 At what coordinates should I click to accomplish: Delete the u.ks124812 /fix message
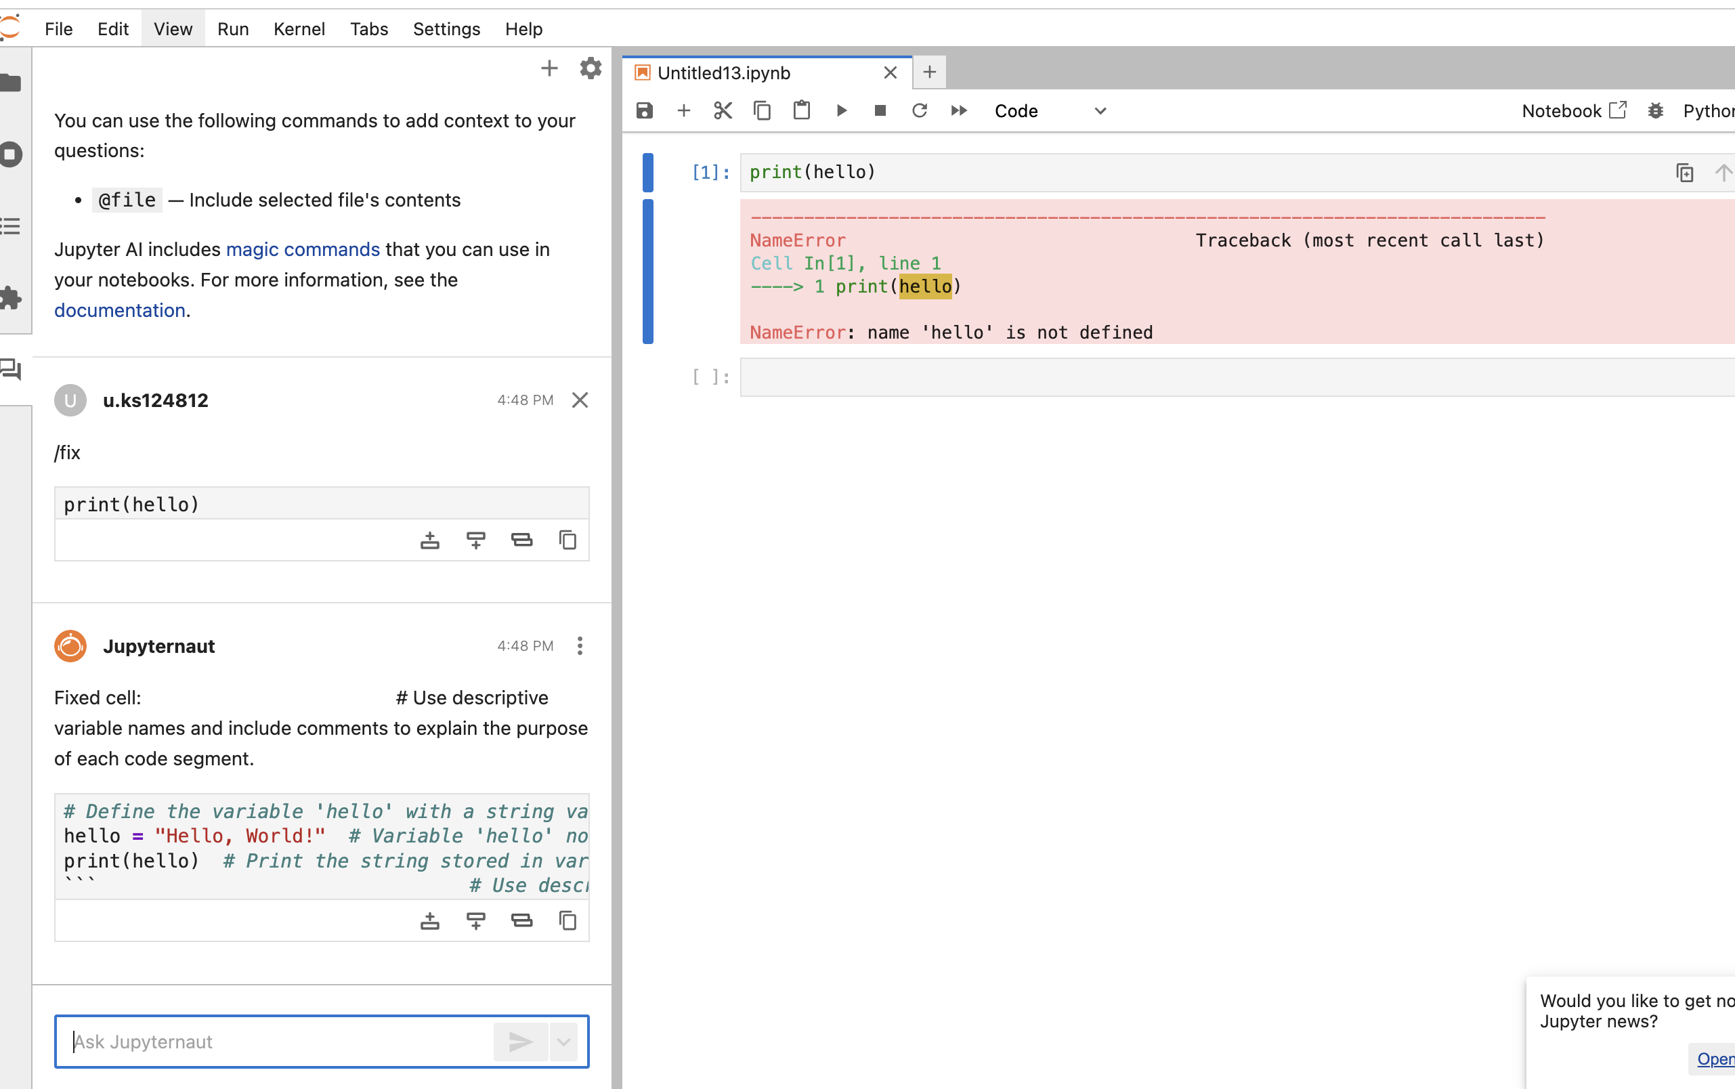pyautogui.click(x=580, y=400)
